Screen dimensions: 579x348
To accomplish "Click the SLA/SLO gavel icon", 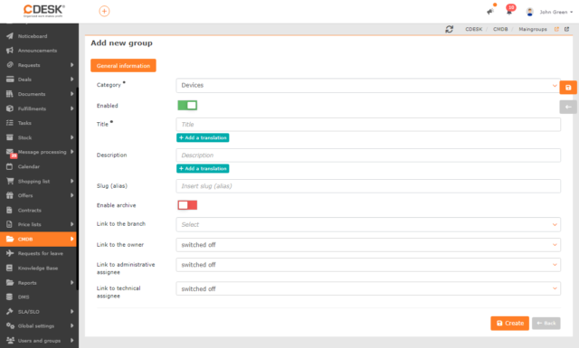I will pos(10,312).
